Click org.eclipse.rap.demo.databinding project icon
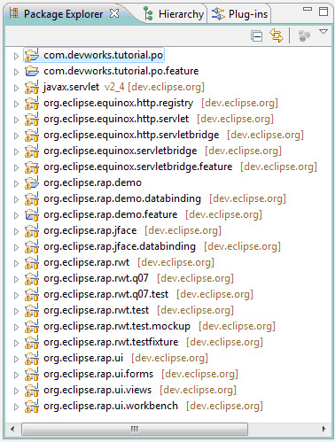Viewport: 335px width, 442px height. pyautogui.click(x=32, y=198)
